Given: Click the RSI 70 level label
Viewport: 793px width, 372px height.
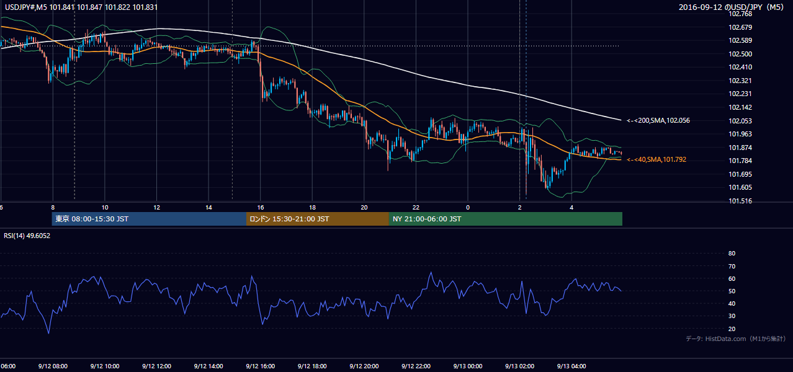Looking at the screenshot, I should 732,266.
